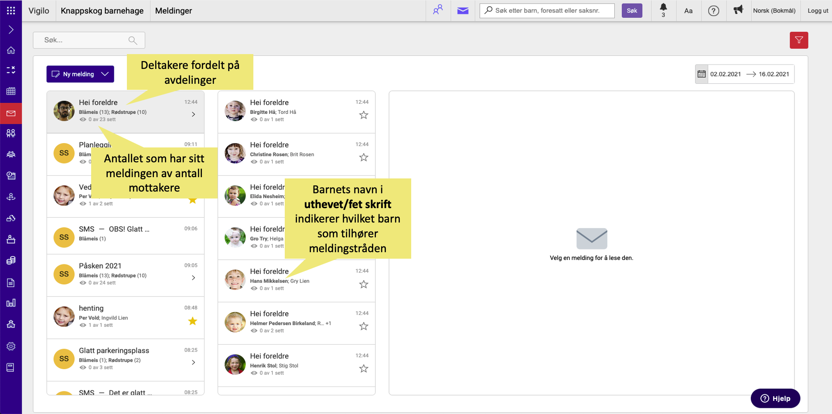832x414 pixels.
Task: Click the purple Søk button
Action: coord(631,10)
